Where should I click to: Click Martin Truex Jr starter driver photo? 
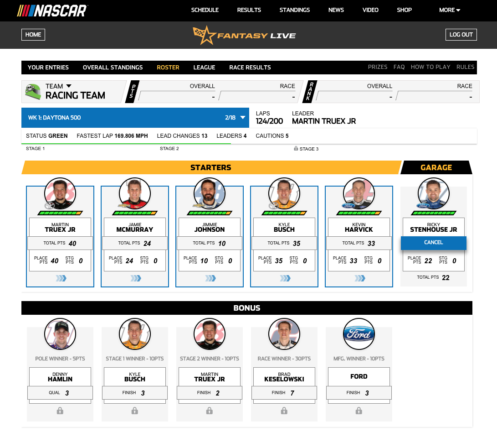click(x=60, y=193)
